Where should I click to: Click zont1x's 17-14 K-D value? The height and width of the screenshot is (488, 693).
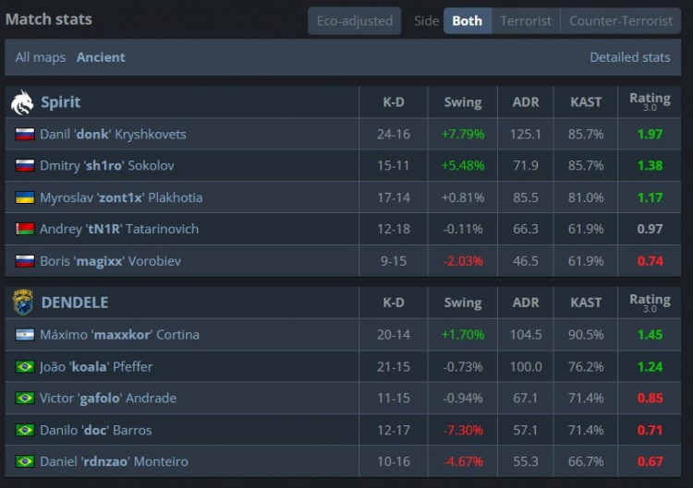pos(394,197)
